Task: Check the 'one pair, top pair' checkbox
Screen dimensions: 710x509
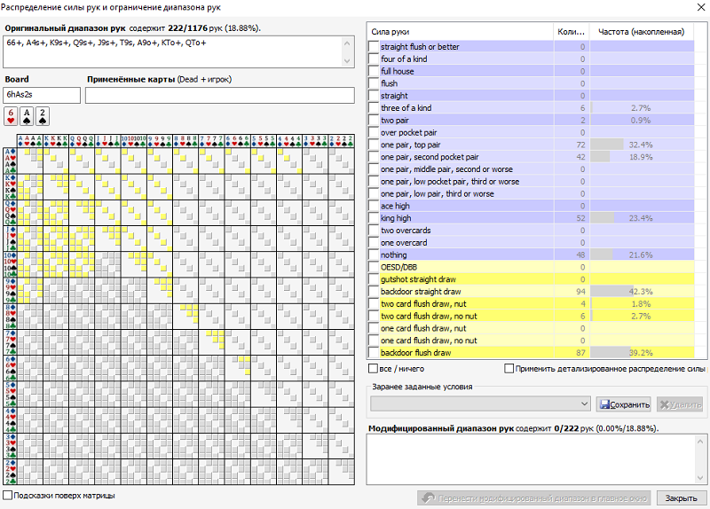Action: (374, 145)
